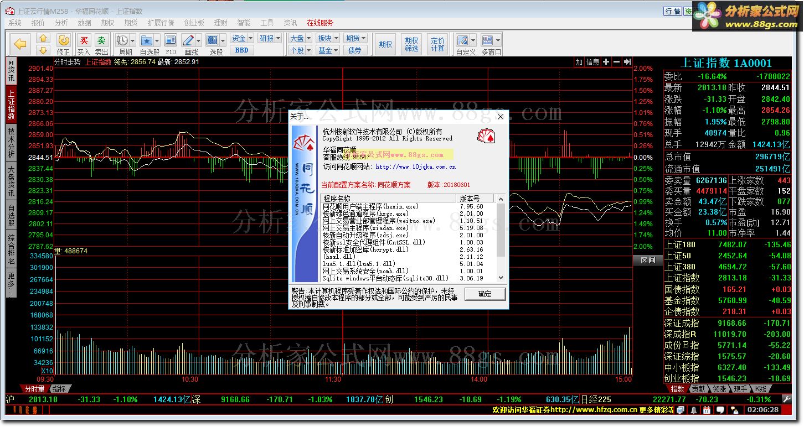Open the F10 company info icon
The width and height of the screenshot is (804, 427).
click(x=171, y=40)
